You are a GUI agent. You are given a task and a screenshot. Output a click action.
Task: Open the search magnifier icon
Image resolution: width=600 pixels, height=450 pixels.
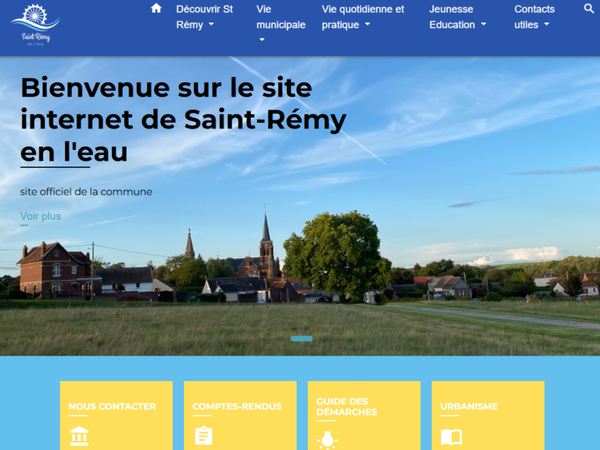pyautogui.click(x=589, y=8)
